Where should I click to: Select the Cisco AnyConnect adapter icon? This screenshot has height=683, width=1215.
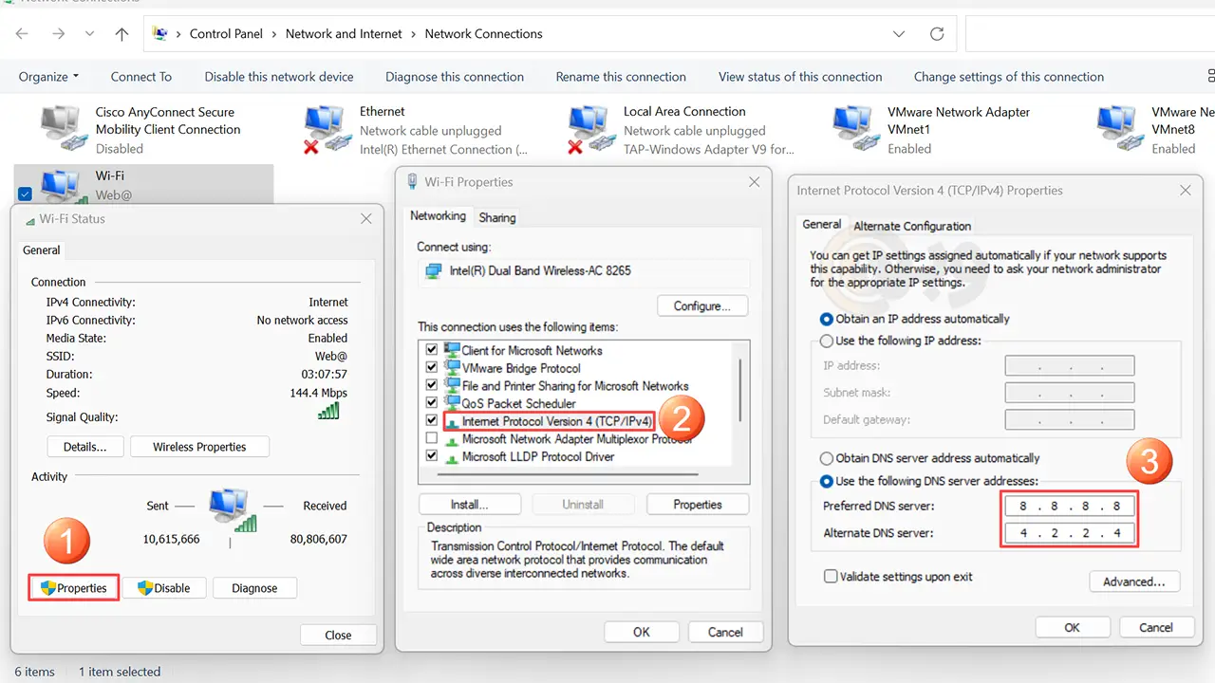[x=61, y=129]
